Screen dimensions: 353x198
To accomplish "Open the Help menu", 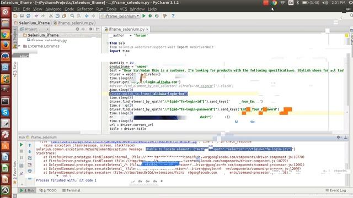I will (x=152, y=9).
